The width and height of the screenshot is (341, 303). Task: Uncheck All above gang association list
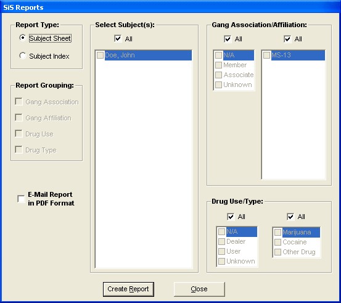[228, 39]
